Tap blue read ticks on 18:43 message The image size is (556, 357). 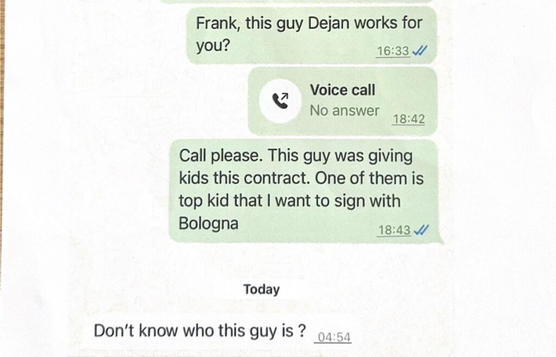click(421, 230)
